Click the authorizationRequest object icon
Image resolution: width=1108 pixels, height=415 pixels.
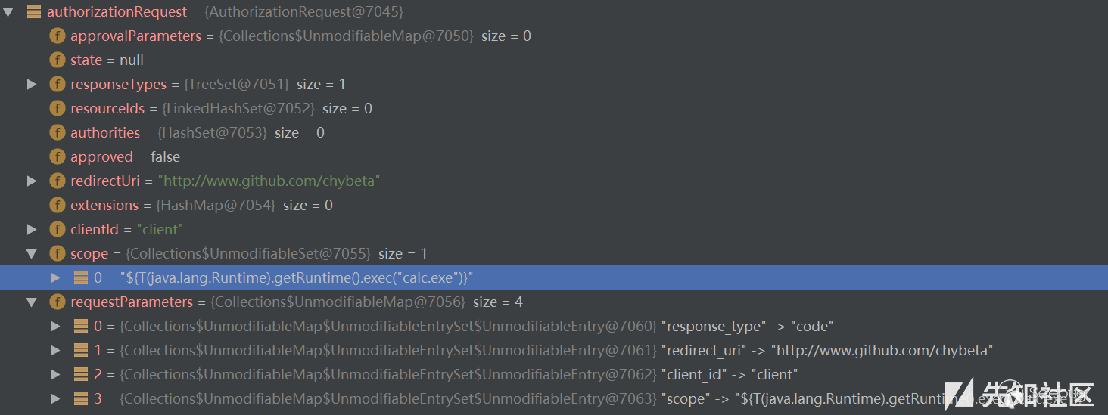point(34,11)
